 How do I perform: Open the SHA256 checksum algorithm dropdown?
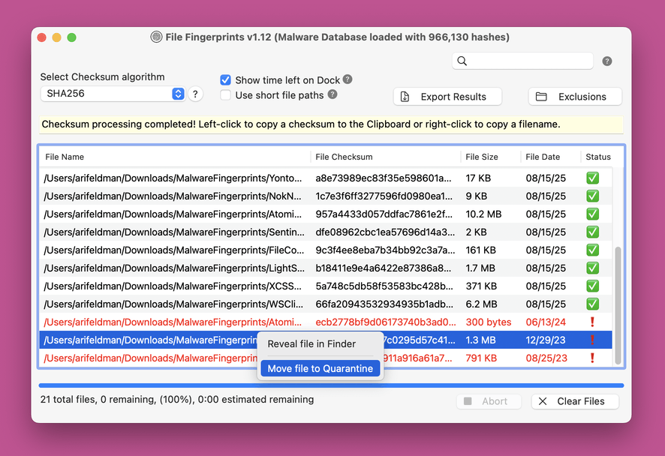tap(113, 94)
